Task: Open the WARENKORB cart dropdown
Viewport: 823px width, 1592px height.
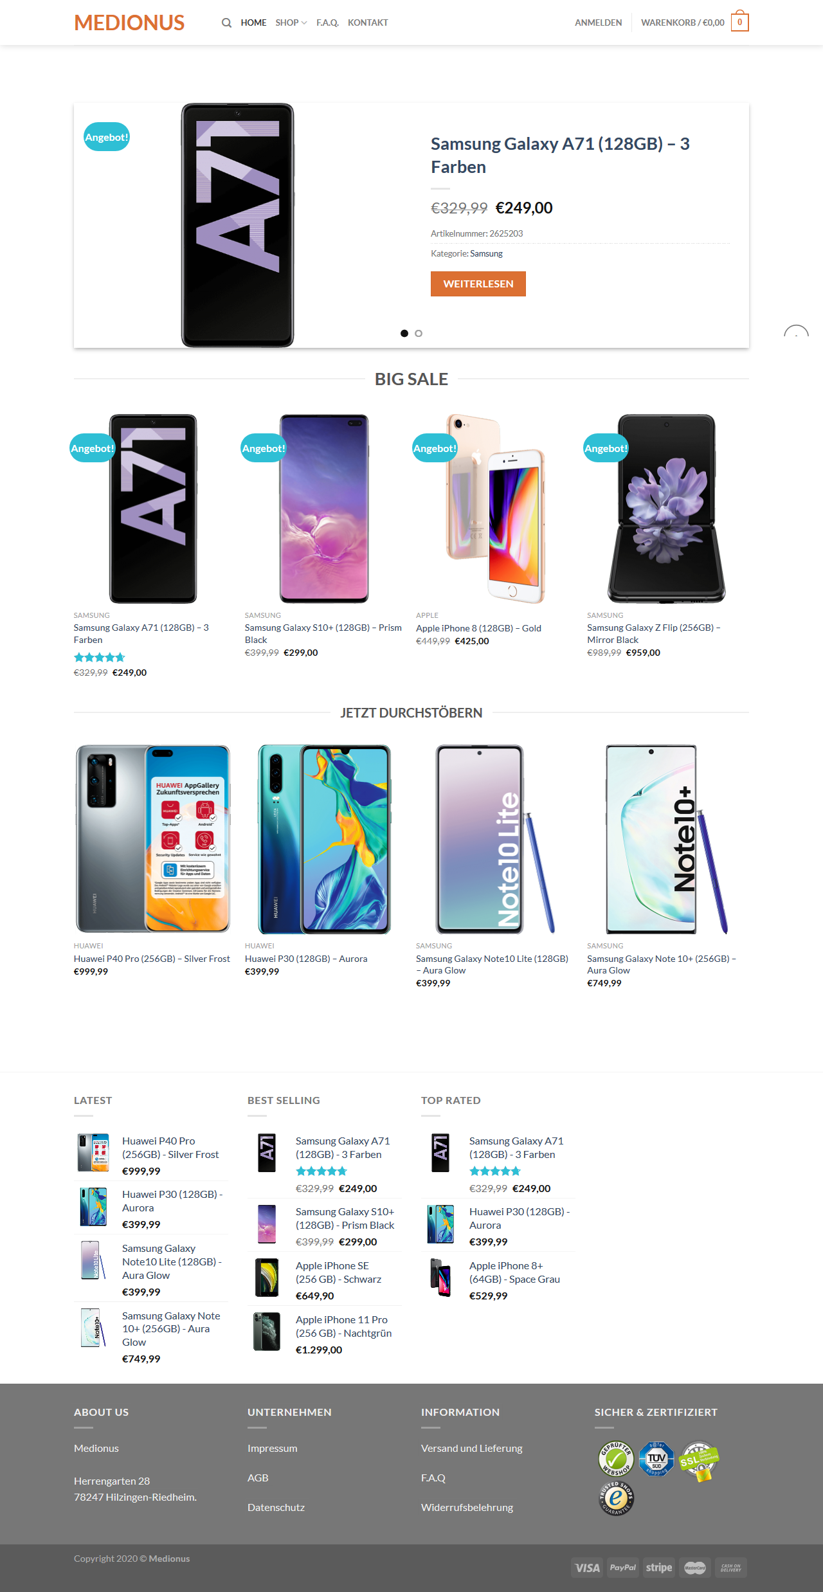Action: [683, 23]
